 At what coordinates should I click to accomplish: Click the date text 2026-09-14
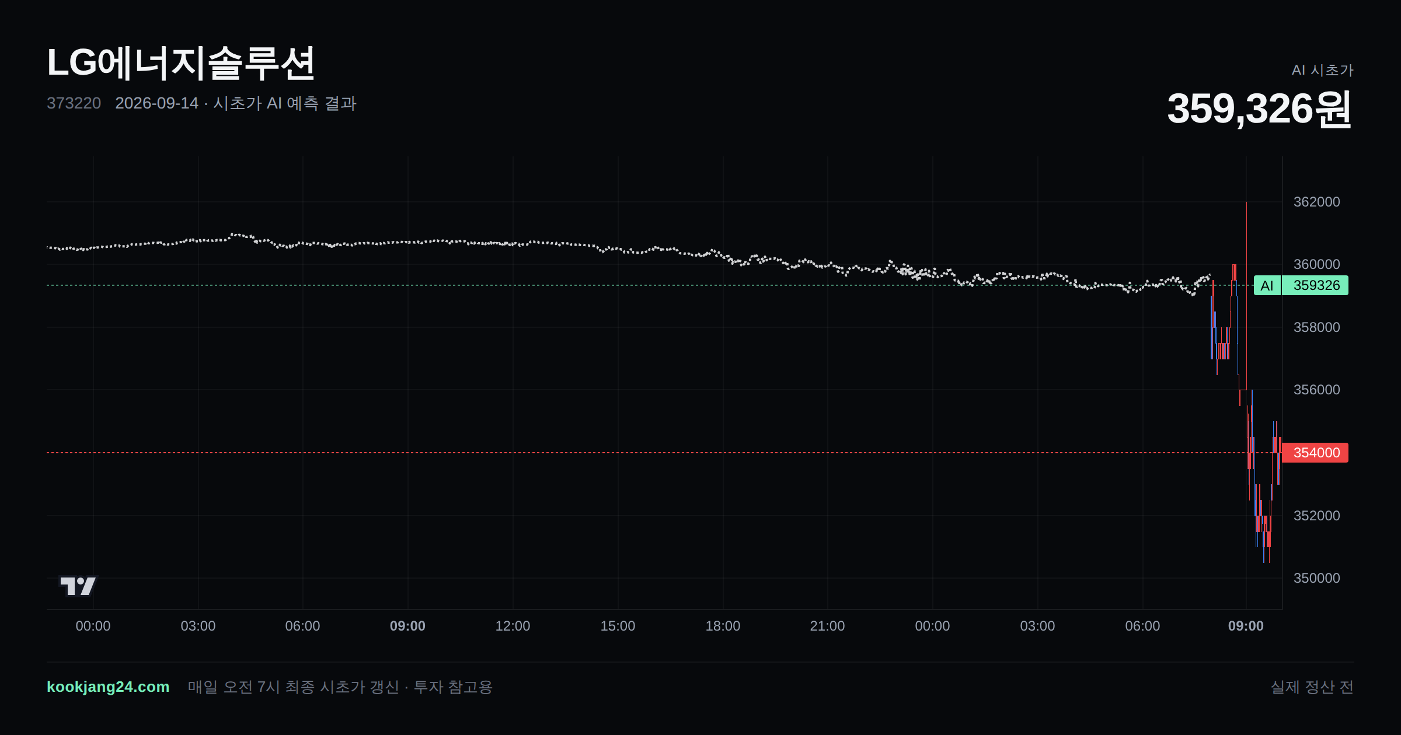click(x=156, y=103)
